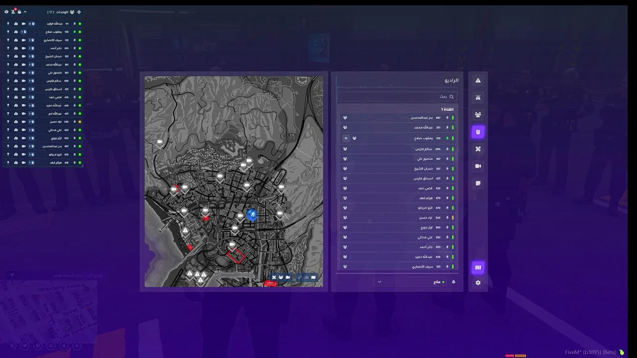Click the radio channel badge for unit 667

[31, 146]
